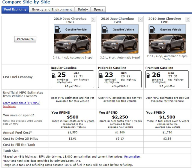The height and width of the screenshot is (168, 192).
Task: Click the Compare Side-by-Side heading
Action: pos(26,2)
